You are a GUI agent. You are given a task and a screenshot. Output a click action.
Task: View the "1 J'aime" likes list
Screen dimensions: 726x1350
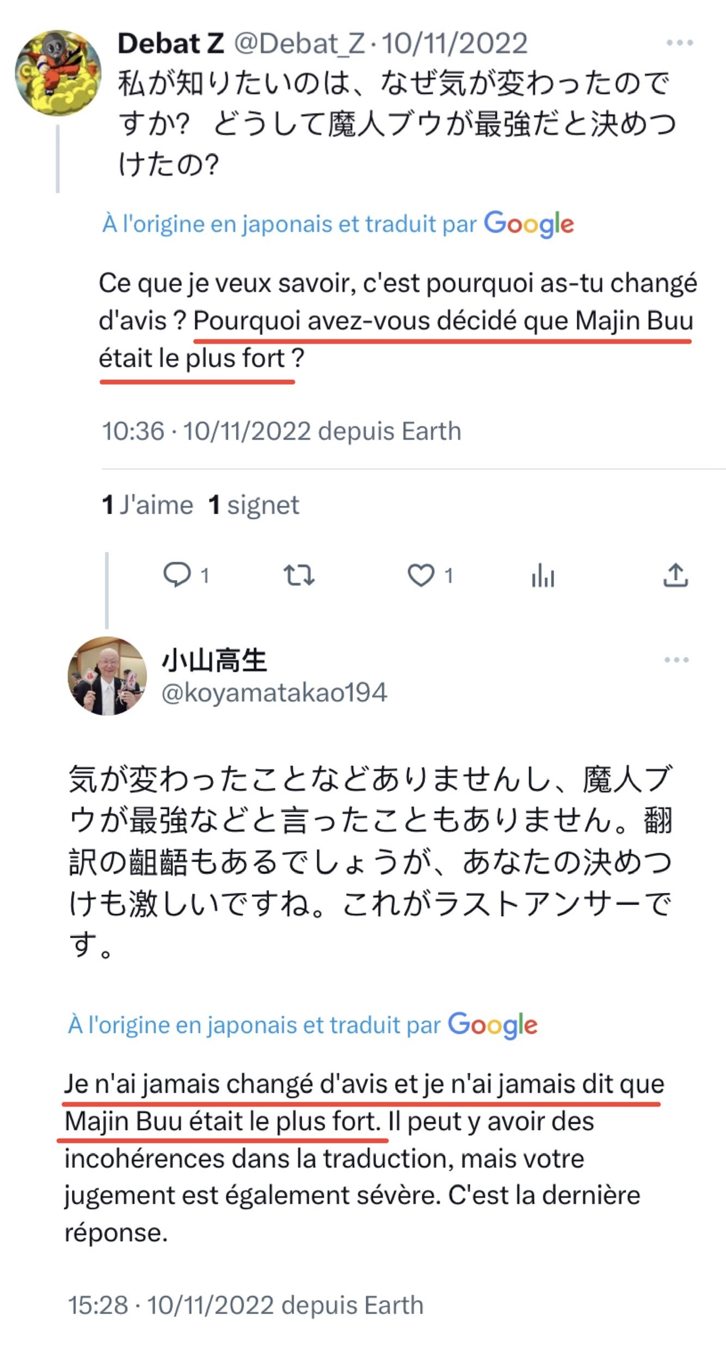(147, 505)
